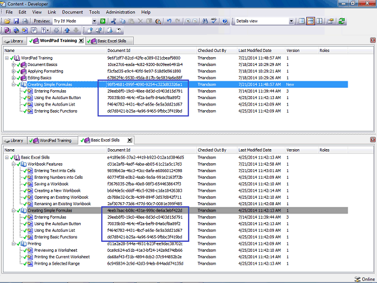377x283 pixels.
Task: Click the blue Move Up arrow icon
Action: click(67, 30)
